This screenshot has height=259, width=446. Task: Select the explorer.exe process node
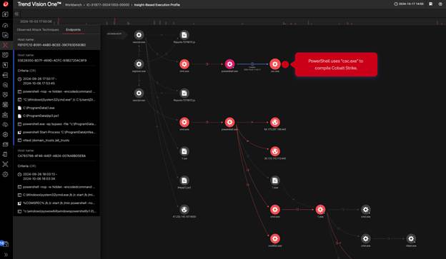[139, 64]
